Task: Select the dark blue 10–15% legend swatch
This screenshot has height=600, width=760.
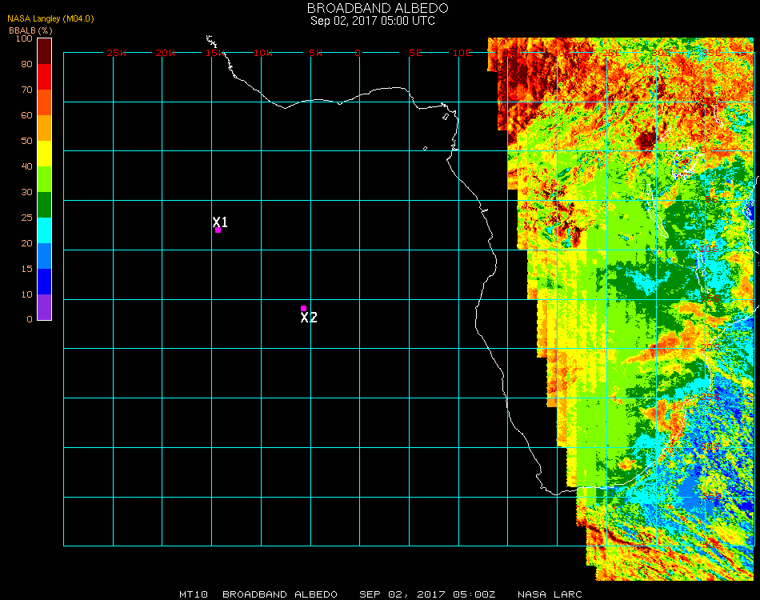Action: (45, 282)
